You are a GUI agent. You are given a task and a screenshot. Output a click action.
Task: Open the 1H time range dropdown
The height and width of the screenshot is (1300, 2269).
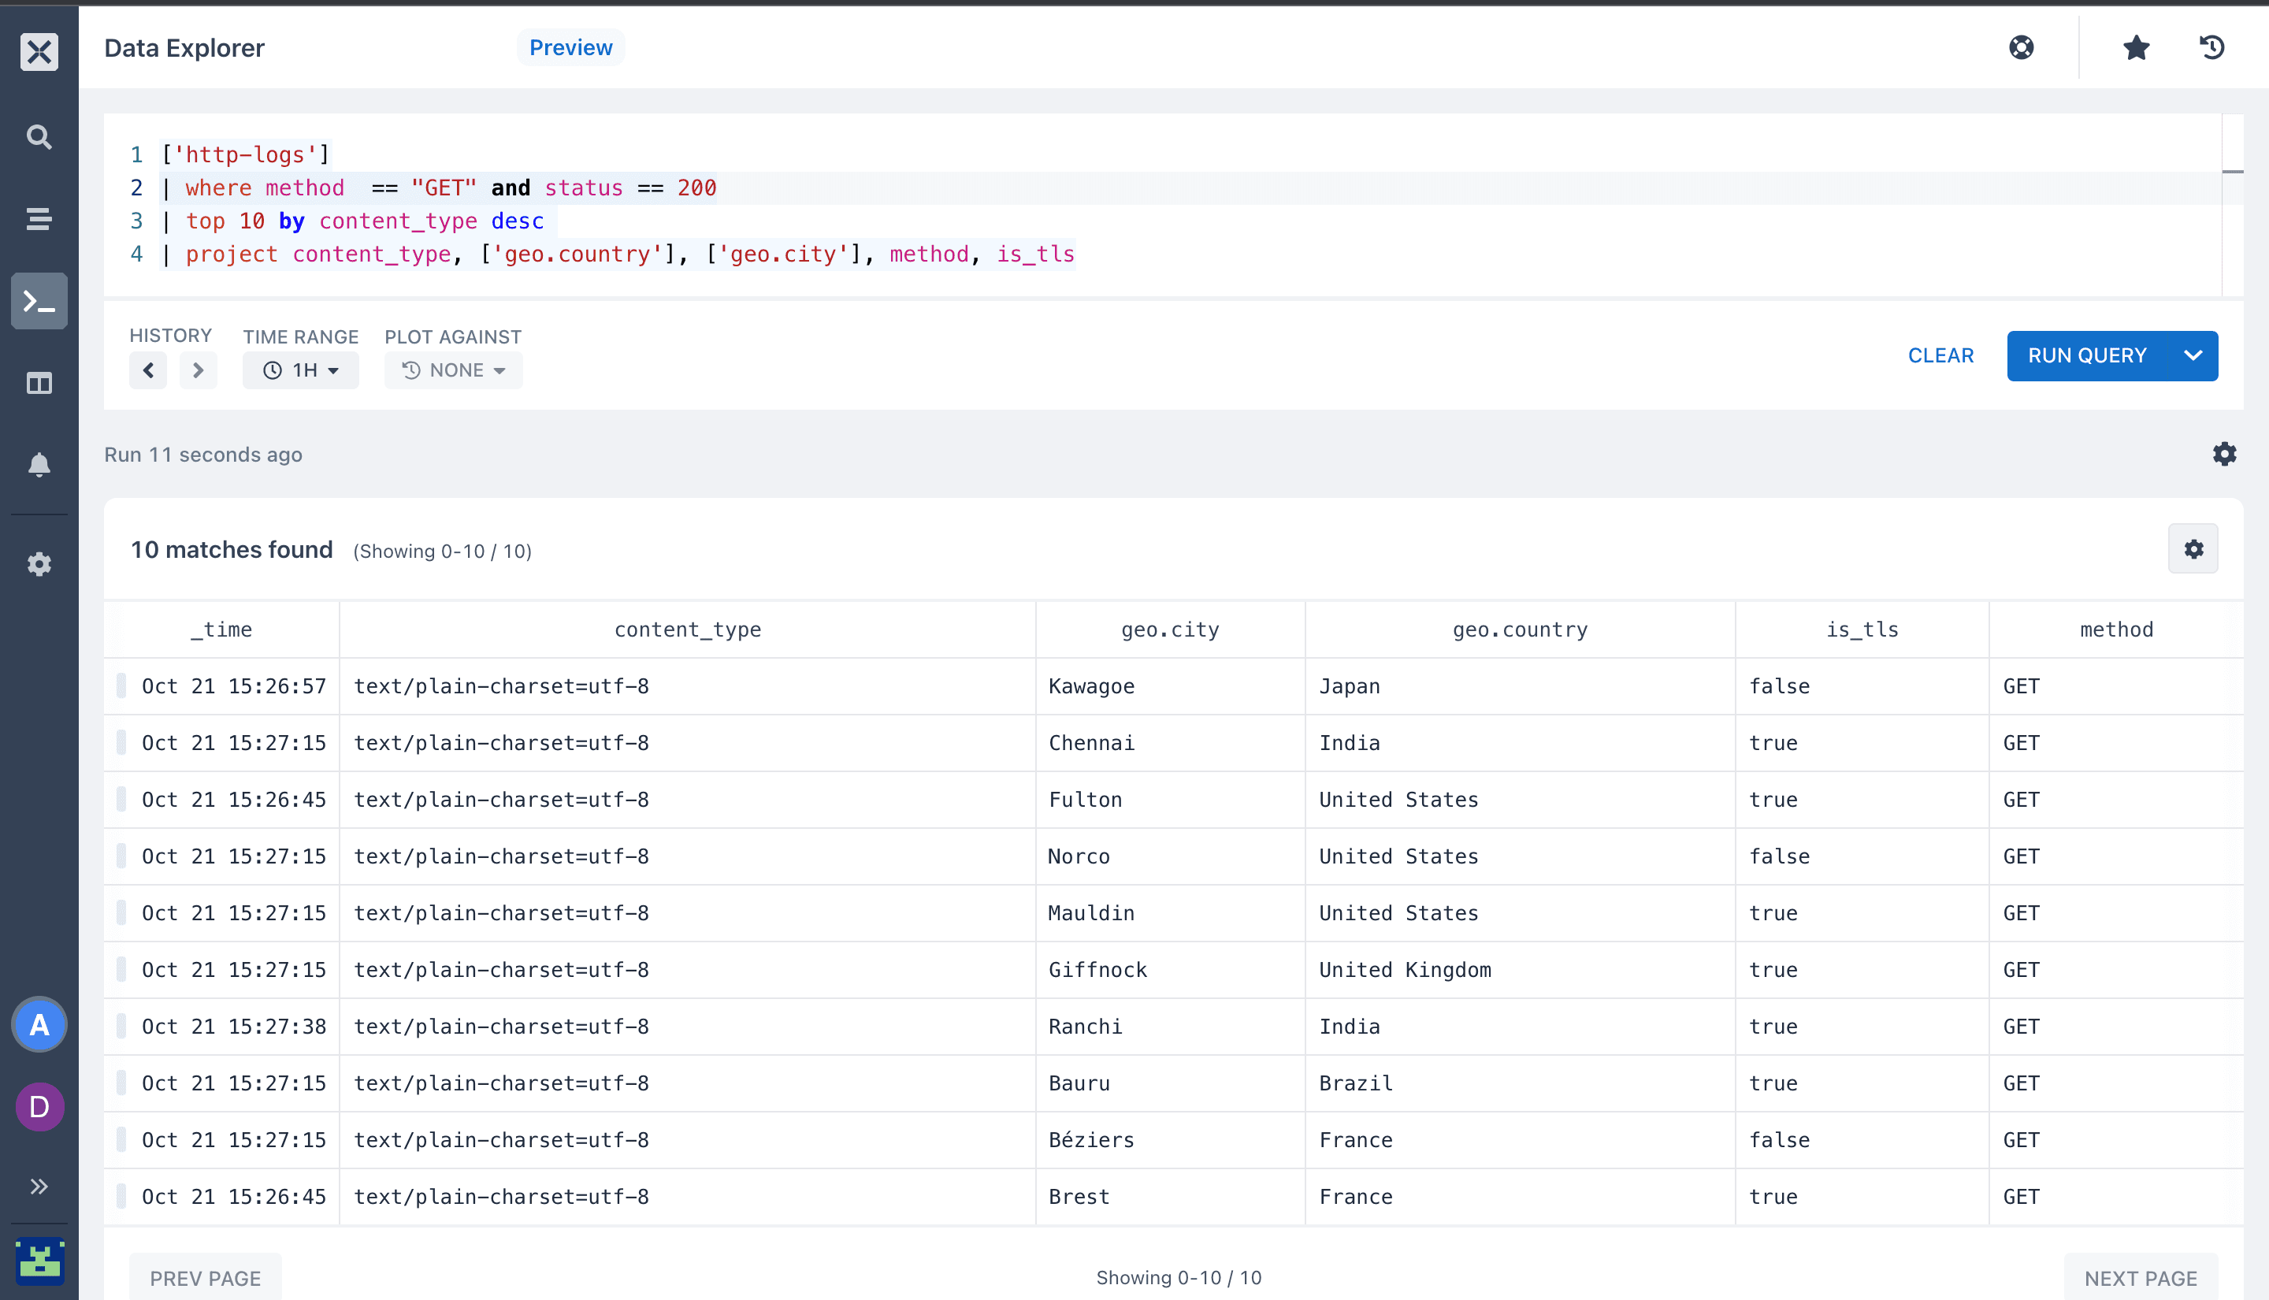click(301, 370)
